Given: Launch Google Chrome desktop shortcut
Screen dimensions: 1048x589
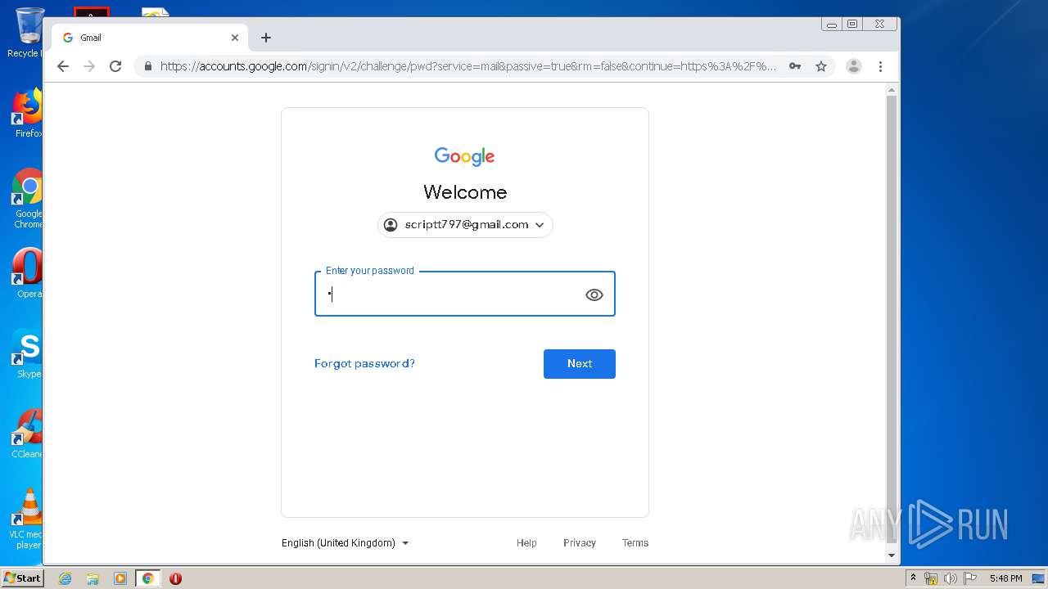Looking at the screenshot, I should click(x=27, y=199).
